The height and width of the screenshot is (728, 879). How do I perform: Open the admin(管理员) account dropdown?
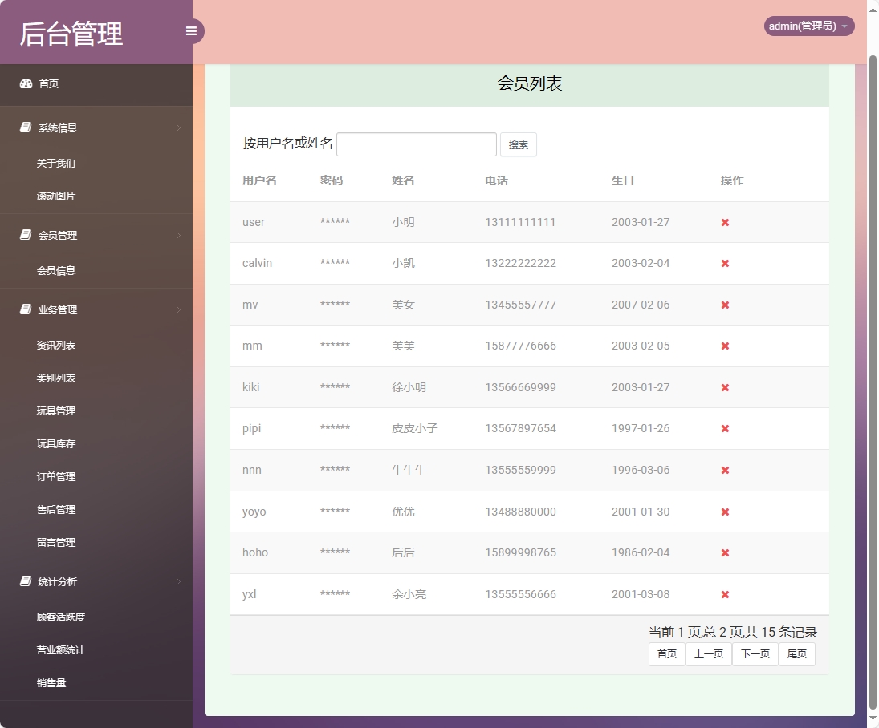click(x=808, y=26)
